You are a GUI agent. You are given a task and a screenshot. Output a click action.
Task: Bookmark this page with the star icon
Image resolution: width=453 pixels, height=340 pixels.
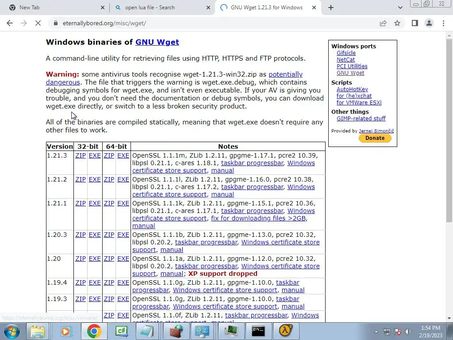(x=397, y=23)
